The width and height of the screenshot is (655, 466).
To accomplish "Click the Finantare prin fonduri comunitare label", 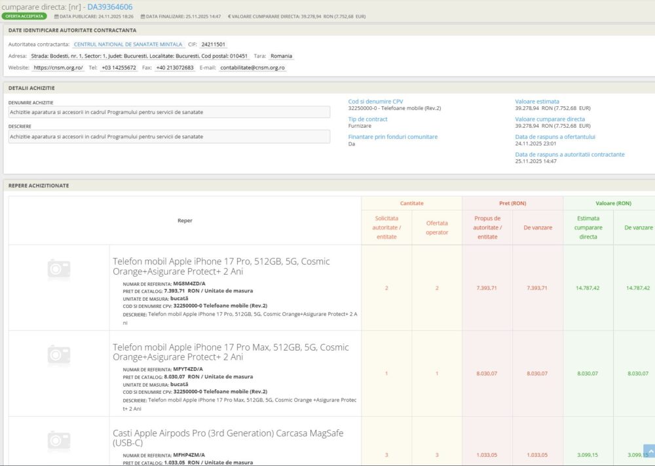I will tap(392, 137).
